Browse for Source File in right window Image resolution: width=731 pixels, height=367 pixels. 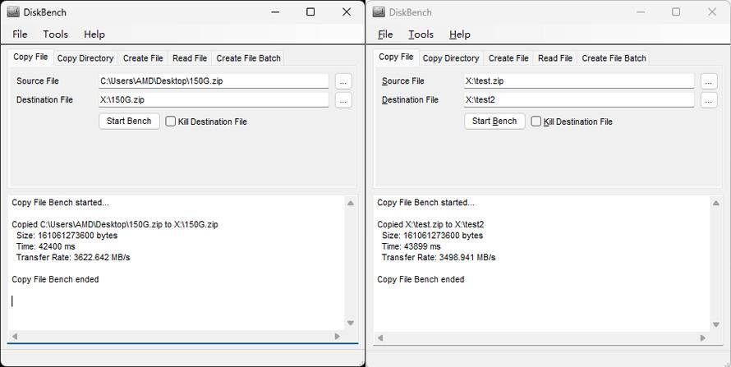[x=709, y=81]
